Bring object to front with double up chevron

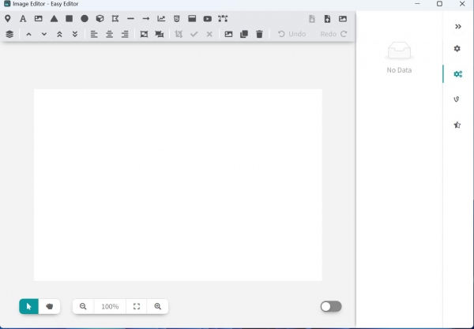pos(59,34)
